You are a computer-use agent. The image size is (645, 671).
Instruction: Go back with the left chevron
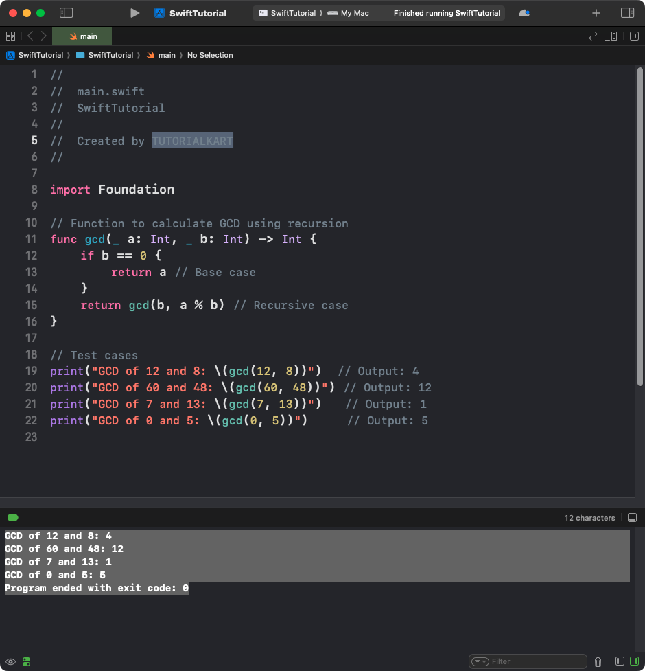[30, 36]
